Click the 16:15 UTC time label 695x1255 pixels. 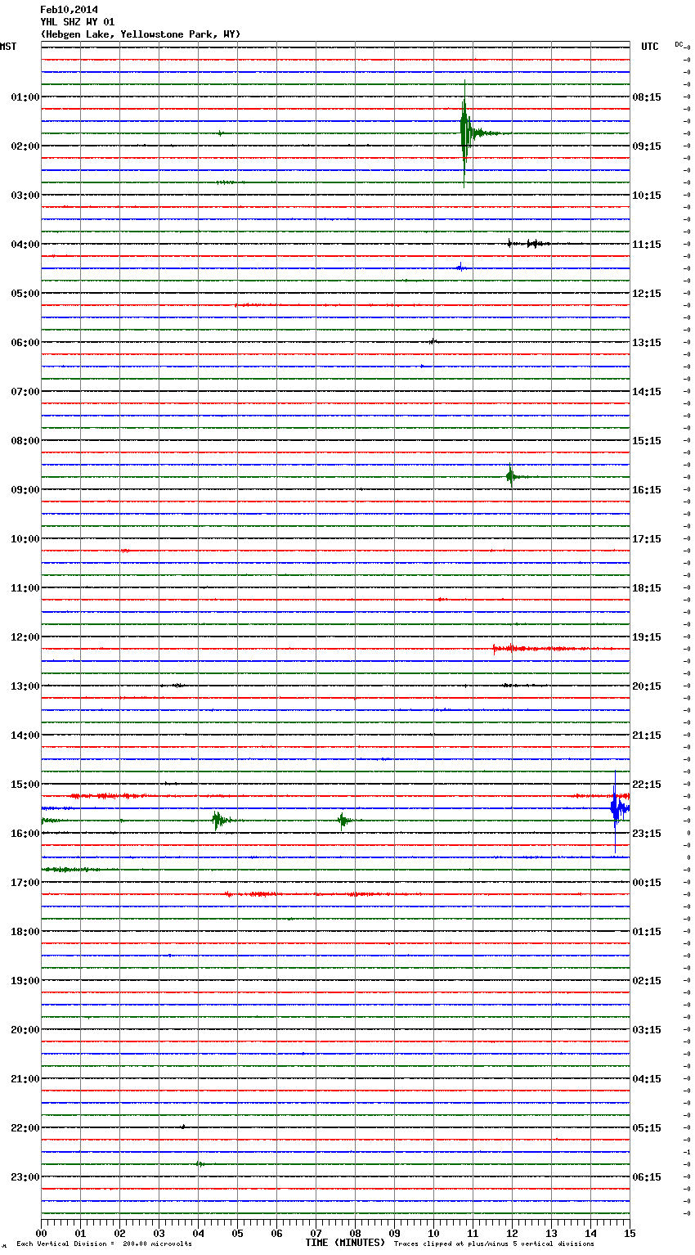tap(647, 490)
